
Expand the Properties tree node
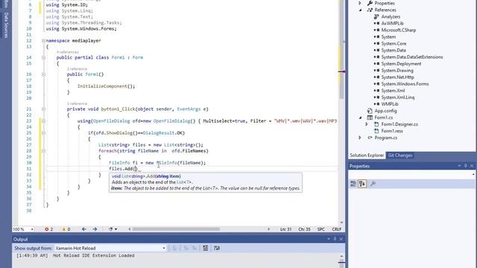360,3
